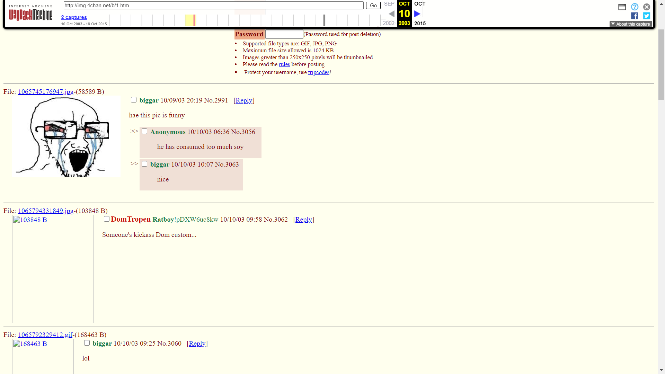665x374 pixels.
Task: Share capture on Twitter
Action: (x=646, y=16)
